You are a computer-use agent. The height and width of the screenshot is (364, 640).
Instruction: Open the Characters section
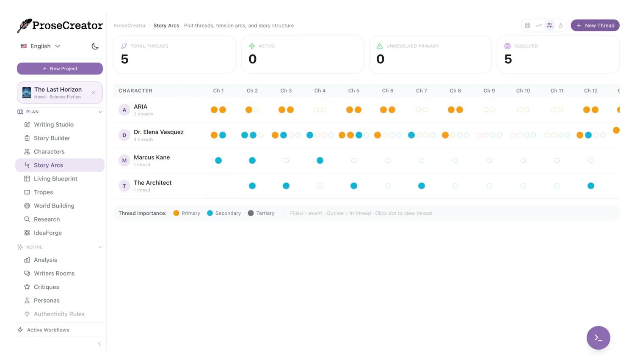[x=49, y=151]
